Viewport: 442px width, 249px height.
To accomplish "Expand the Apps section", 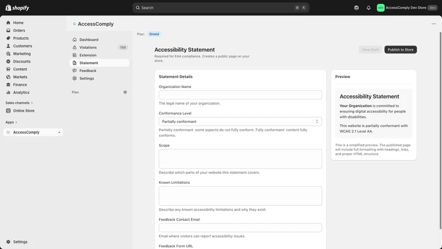I will 11,122.
